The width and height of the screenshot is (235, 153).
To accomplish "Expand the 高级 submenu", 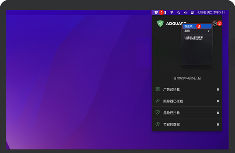I will 197,31.
